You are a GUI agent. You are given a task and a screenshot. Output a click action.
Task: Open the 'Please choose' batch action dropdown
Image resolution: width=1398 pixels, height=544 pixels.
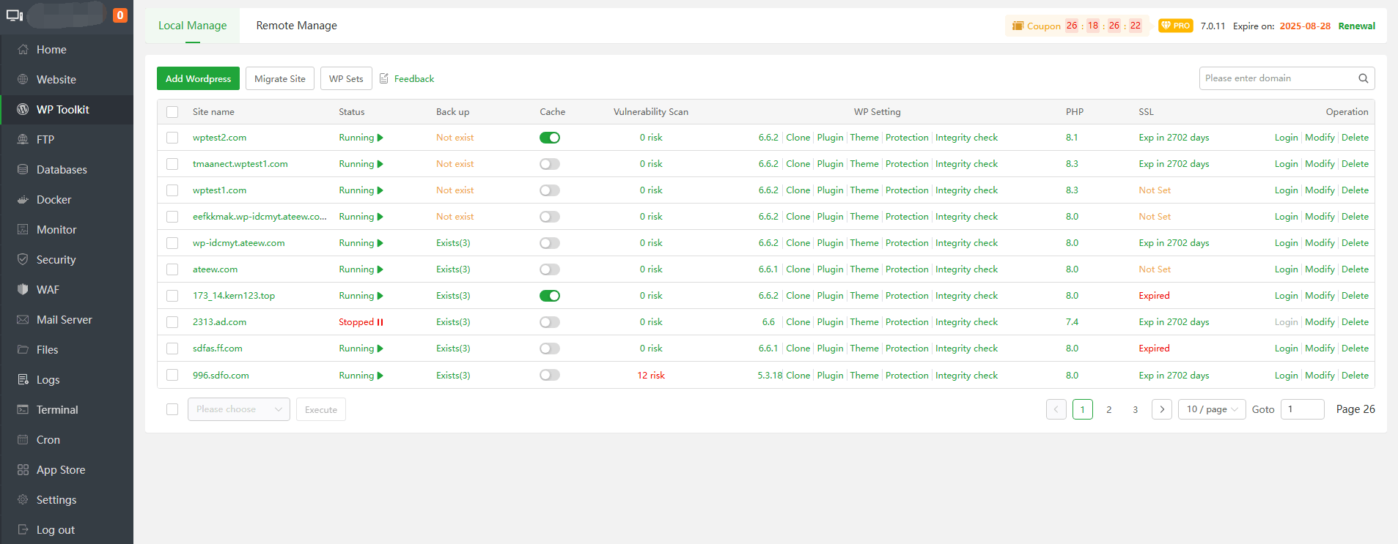point(239,409)
